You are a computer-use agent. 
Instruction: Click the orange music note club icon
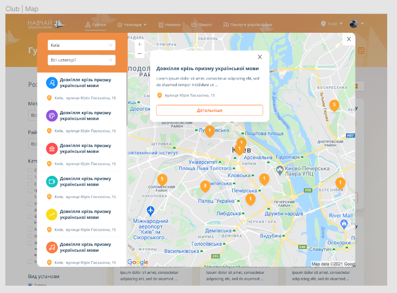pyautogui.click(x=52, y=248)
